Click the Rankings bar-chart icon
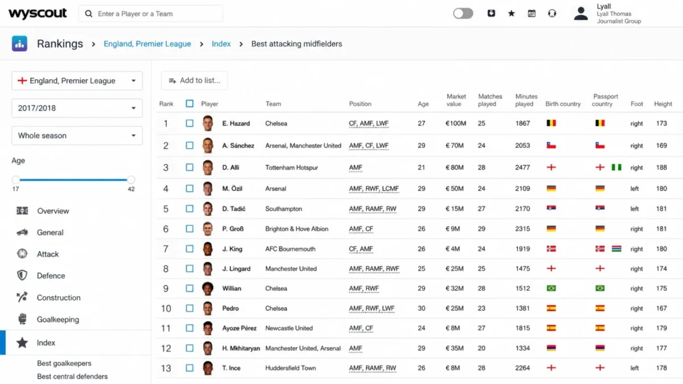683x384 pixels. [x=20, y=43]
